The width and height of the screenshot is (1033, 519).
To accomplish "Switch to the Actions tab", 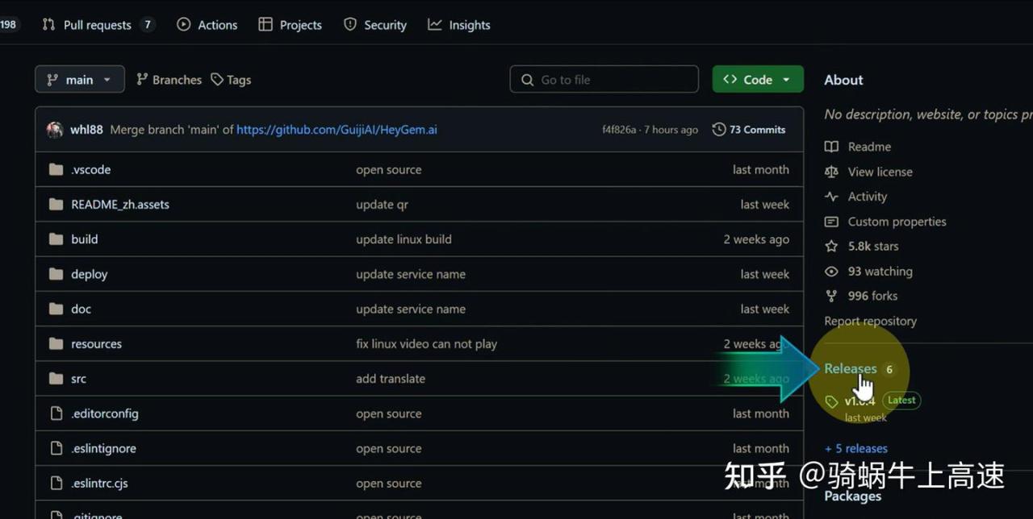I will (x=207, y=25).
